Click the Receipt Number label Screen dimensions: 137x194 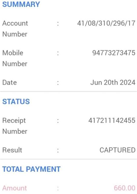click(15, 126)
